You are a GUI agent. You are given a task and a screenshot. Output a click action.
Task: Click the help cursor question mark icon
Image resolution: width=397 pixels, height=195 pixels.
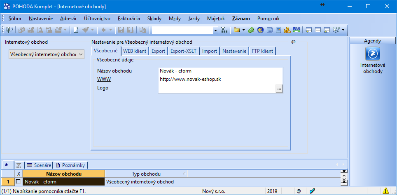tap(336, 30)
